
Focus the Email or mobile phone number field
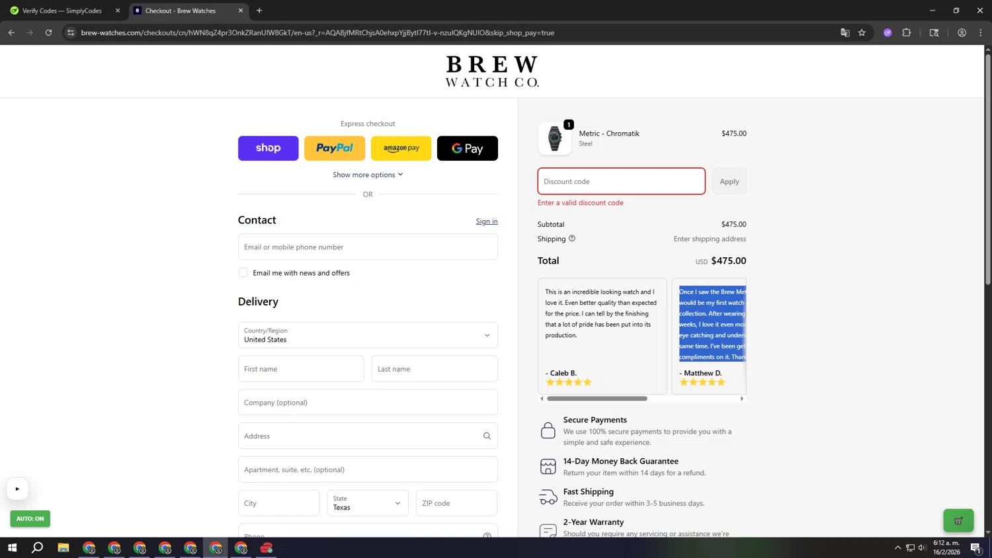pos(368,247)
